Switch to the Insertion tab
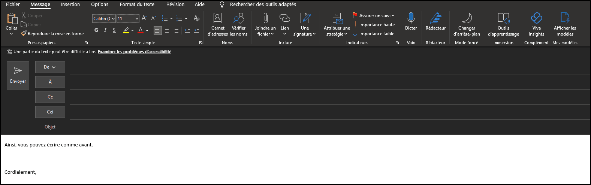 click(70, 4)
